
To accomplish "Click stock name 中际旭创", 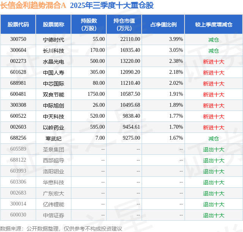I will click(x=54, y=105).
